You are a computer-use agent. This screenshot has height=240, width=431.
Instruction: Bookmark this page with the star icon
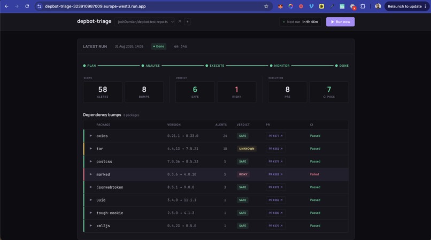[x=266, y=6]
